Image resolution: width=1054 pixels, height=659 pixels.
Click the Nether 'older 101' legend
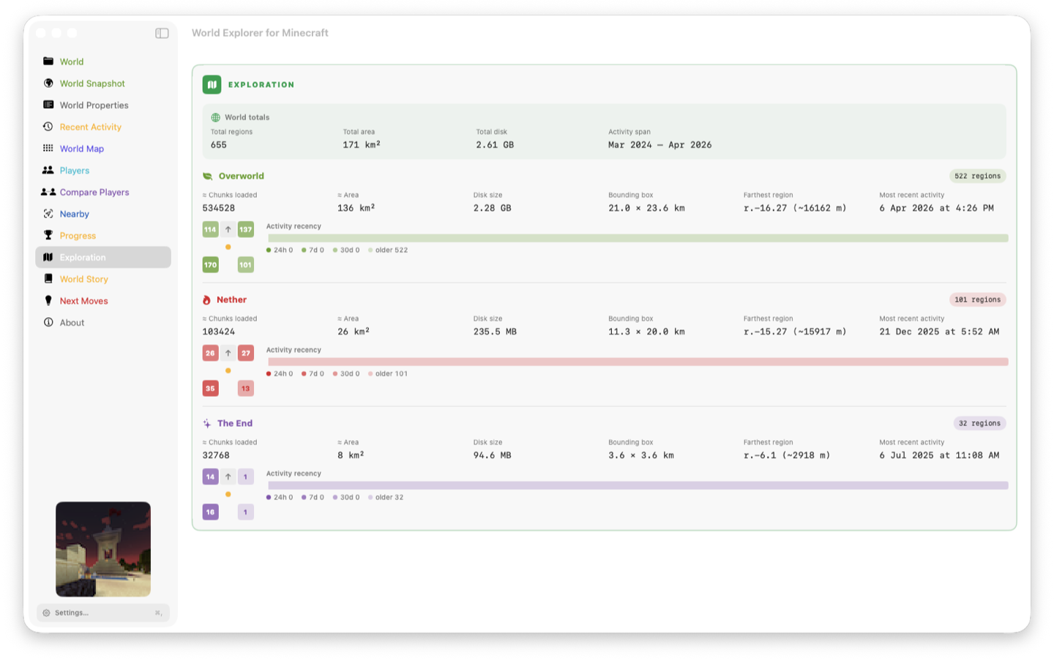coord(388,374)
